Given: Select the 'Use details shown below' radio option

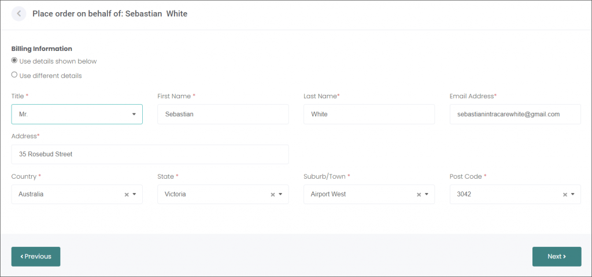Looking at the screenshot, I should coord(14,61).
